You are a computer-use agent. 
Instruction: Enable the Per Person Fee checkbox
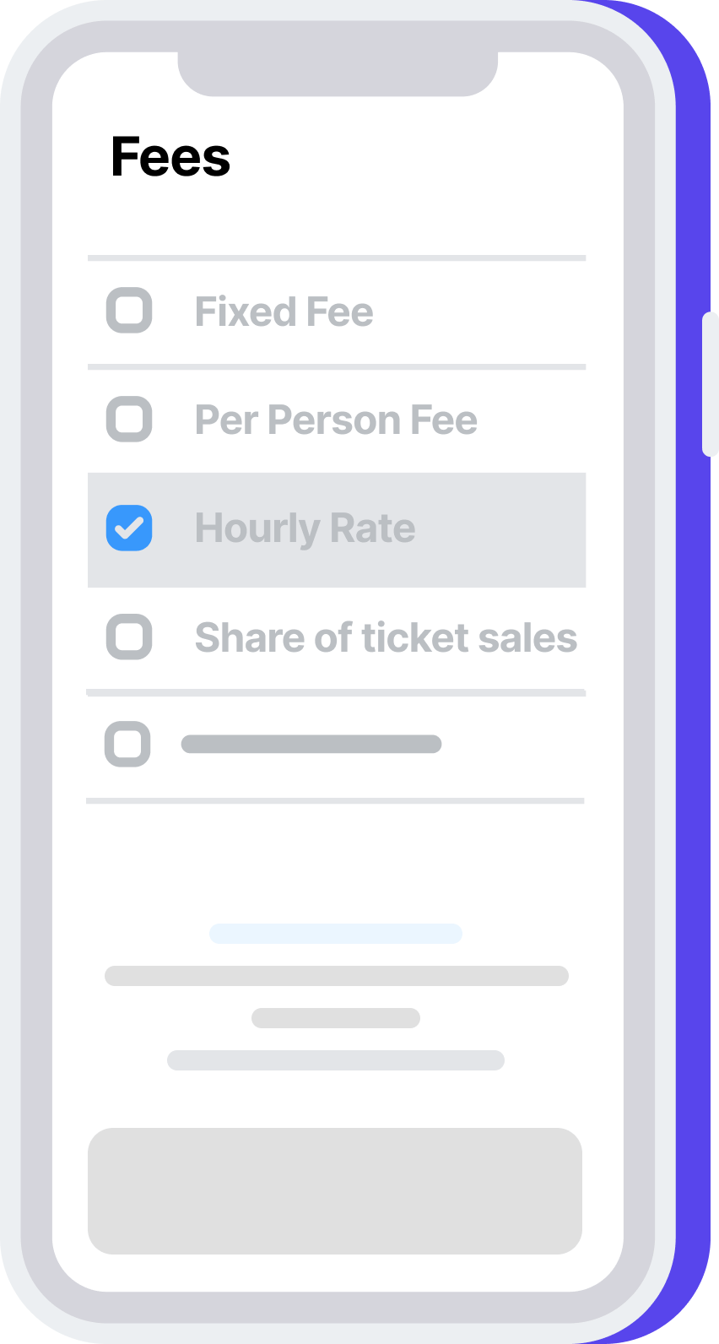tap(129, 419)
